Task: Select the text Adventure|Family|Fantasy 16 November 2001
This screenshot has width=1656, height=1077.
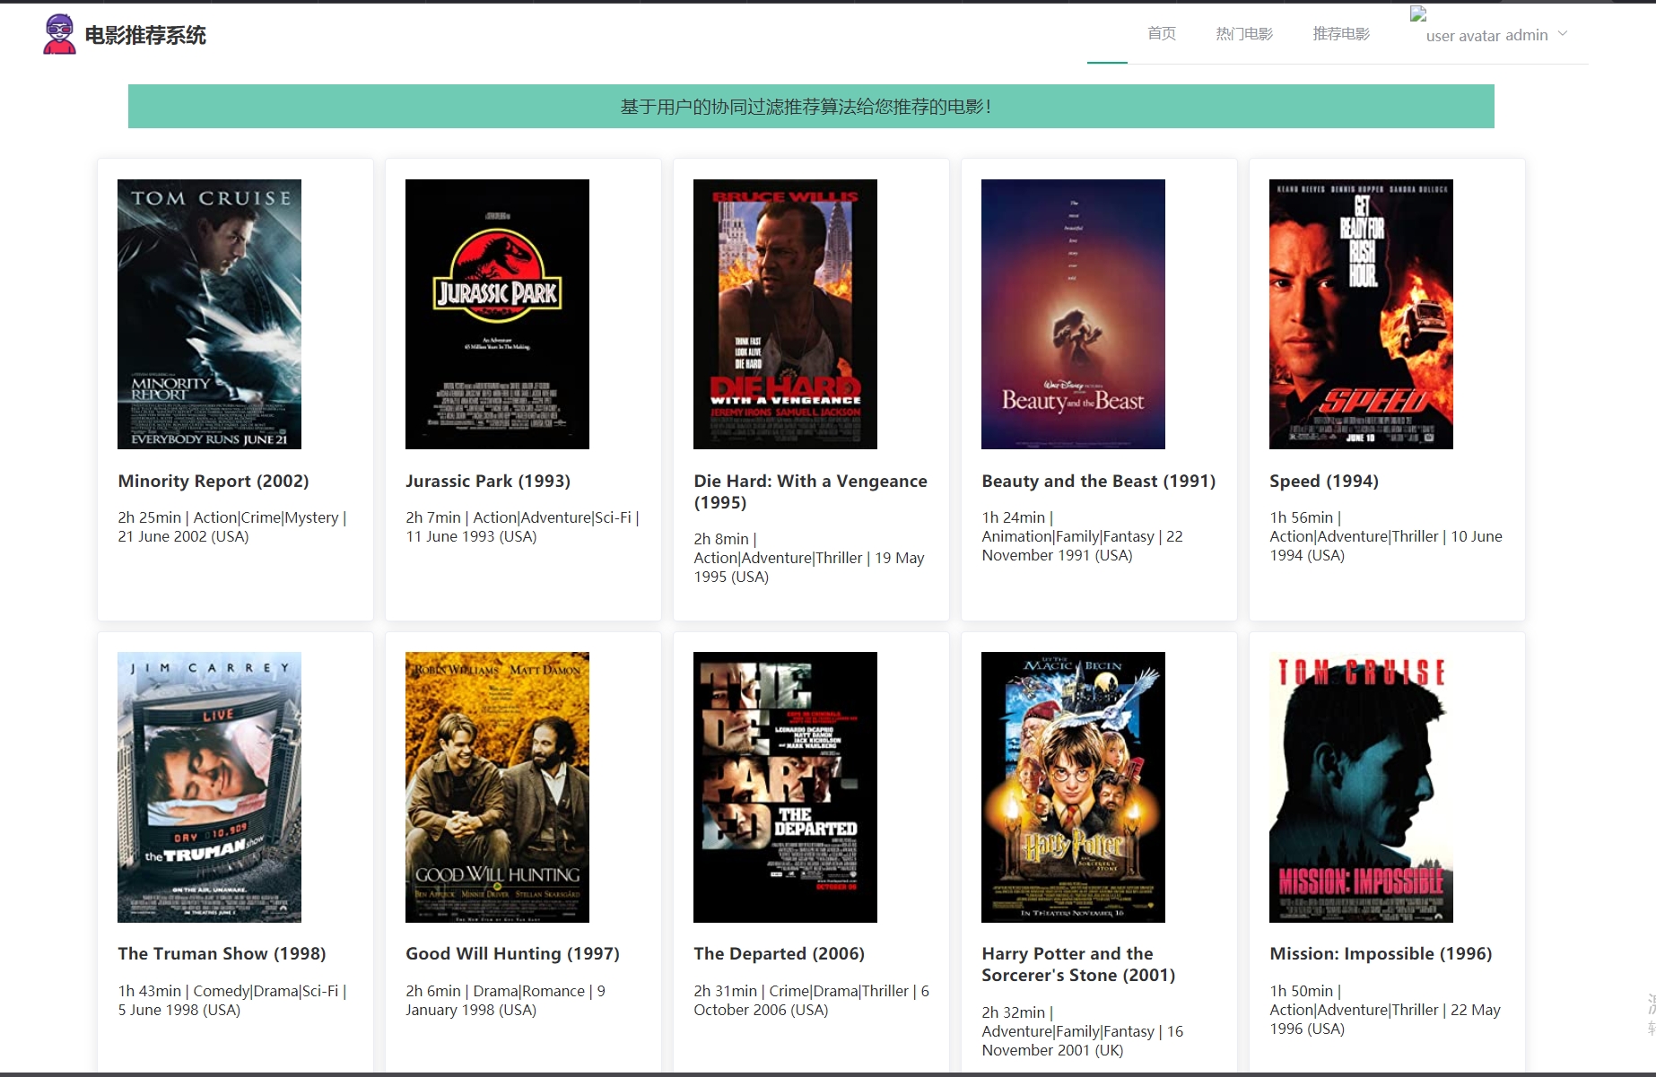Action: tap(1082, 1031)
